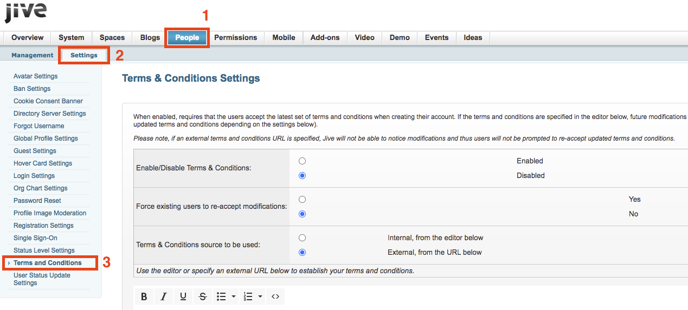Insert a bulleted list
688x310 pixels.
click(221, 296)
